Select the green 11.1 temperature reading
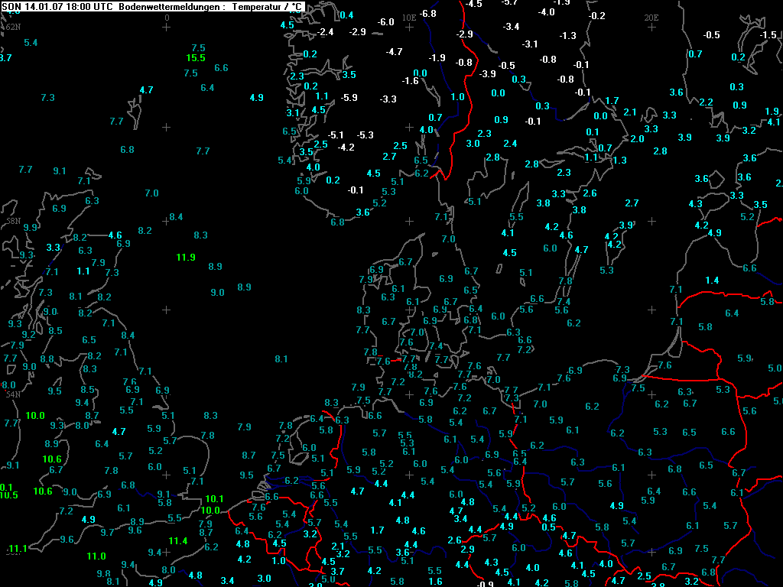Screen dimensions: 783x587 (x=18, y=549)
